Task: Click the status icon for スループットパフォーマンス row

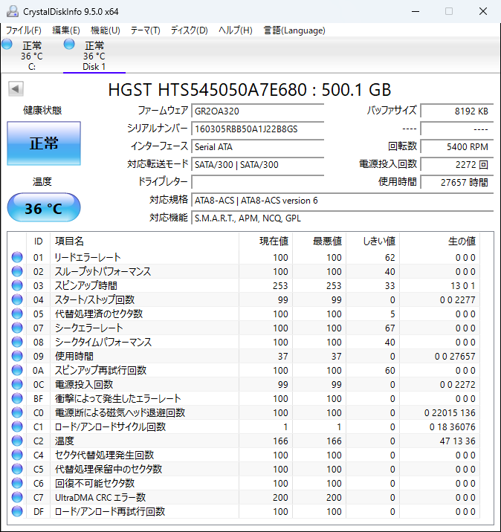Action: [x=17, y=271]
